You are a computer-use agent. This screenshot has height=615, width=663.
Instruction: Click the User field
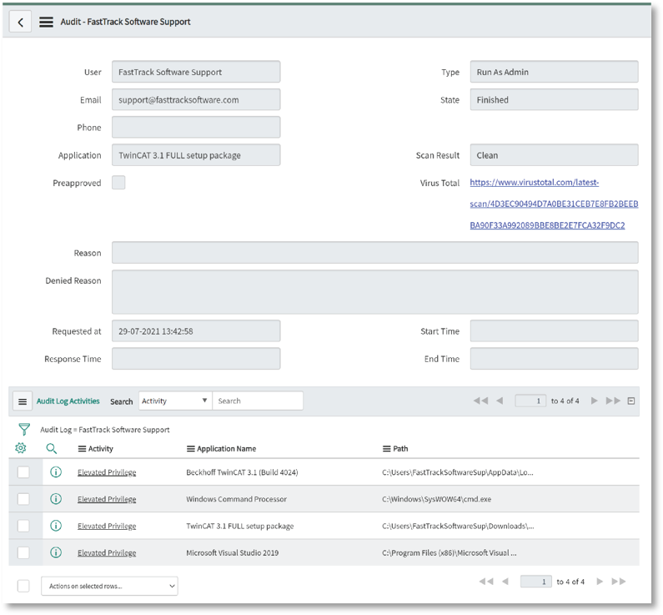point(196,72)
